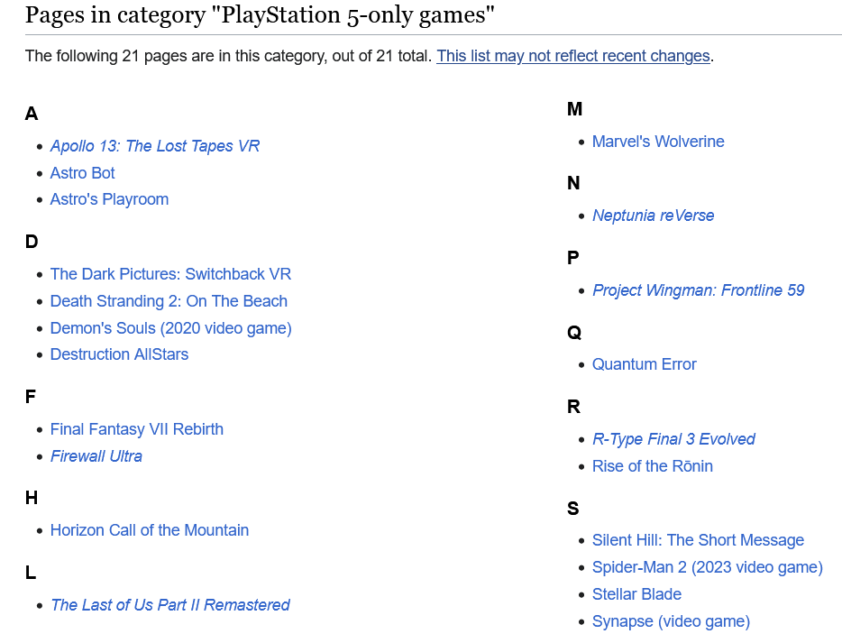Go to Destruction AllStars article
This screenshot has height=643, width=842.
tap(119, 354)
